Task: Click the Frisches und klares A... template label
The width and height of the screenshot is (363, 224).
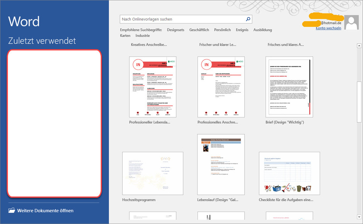Action: pos(286,45)
